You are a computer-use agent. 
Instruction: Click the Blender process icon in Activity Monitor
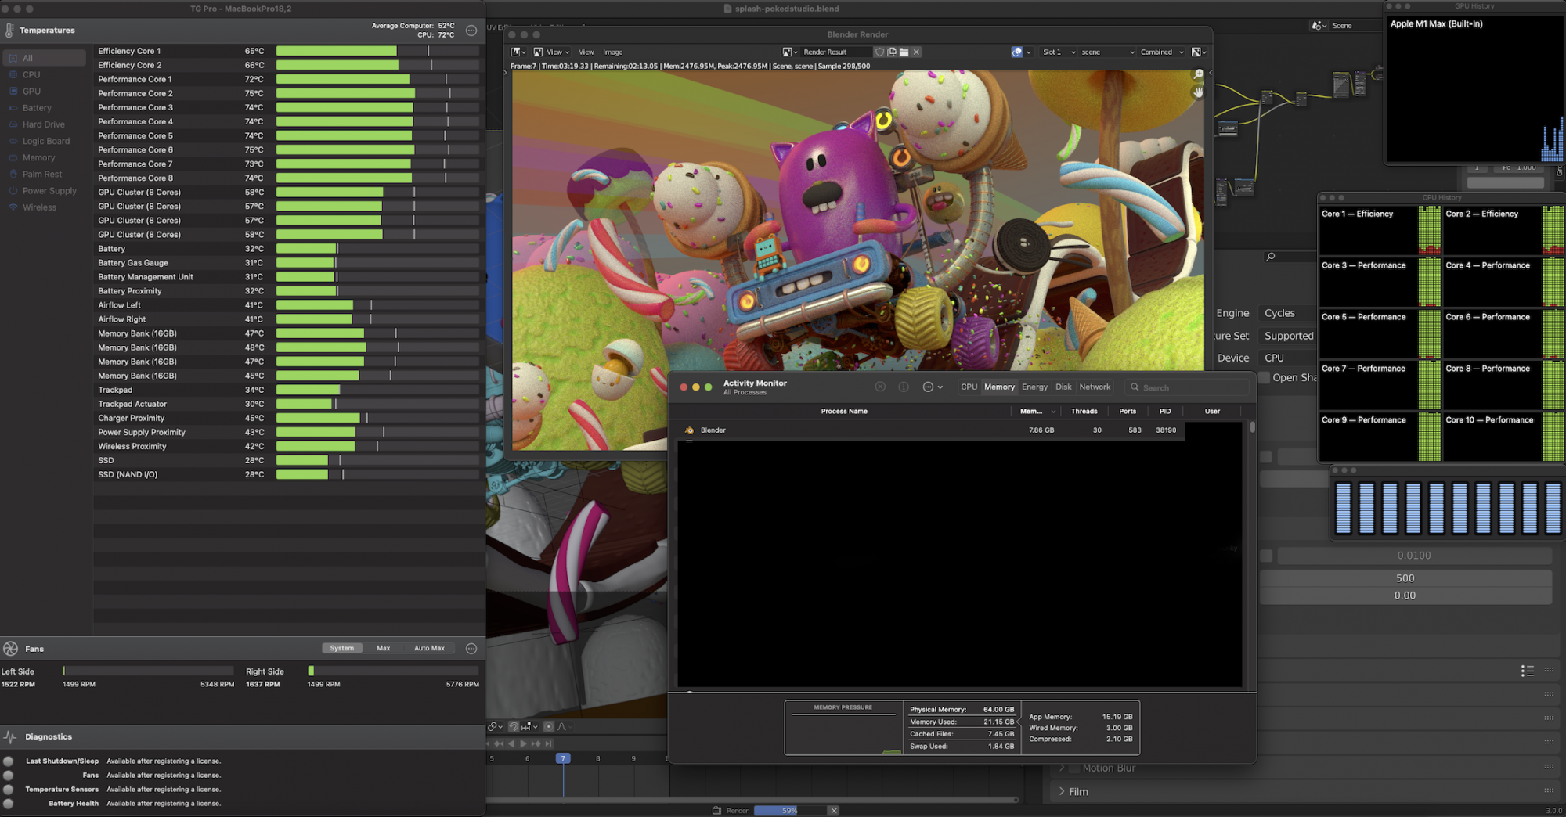[689, 430]
